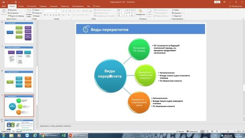Click the start-from-beginning slideshow icon in the title bar
Screen dimensions: 245x138
tap(15, 2)
